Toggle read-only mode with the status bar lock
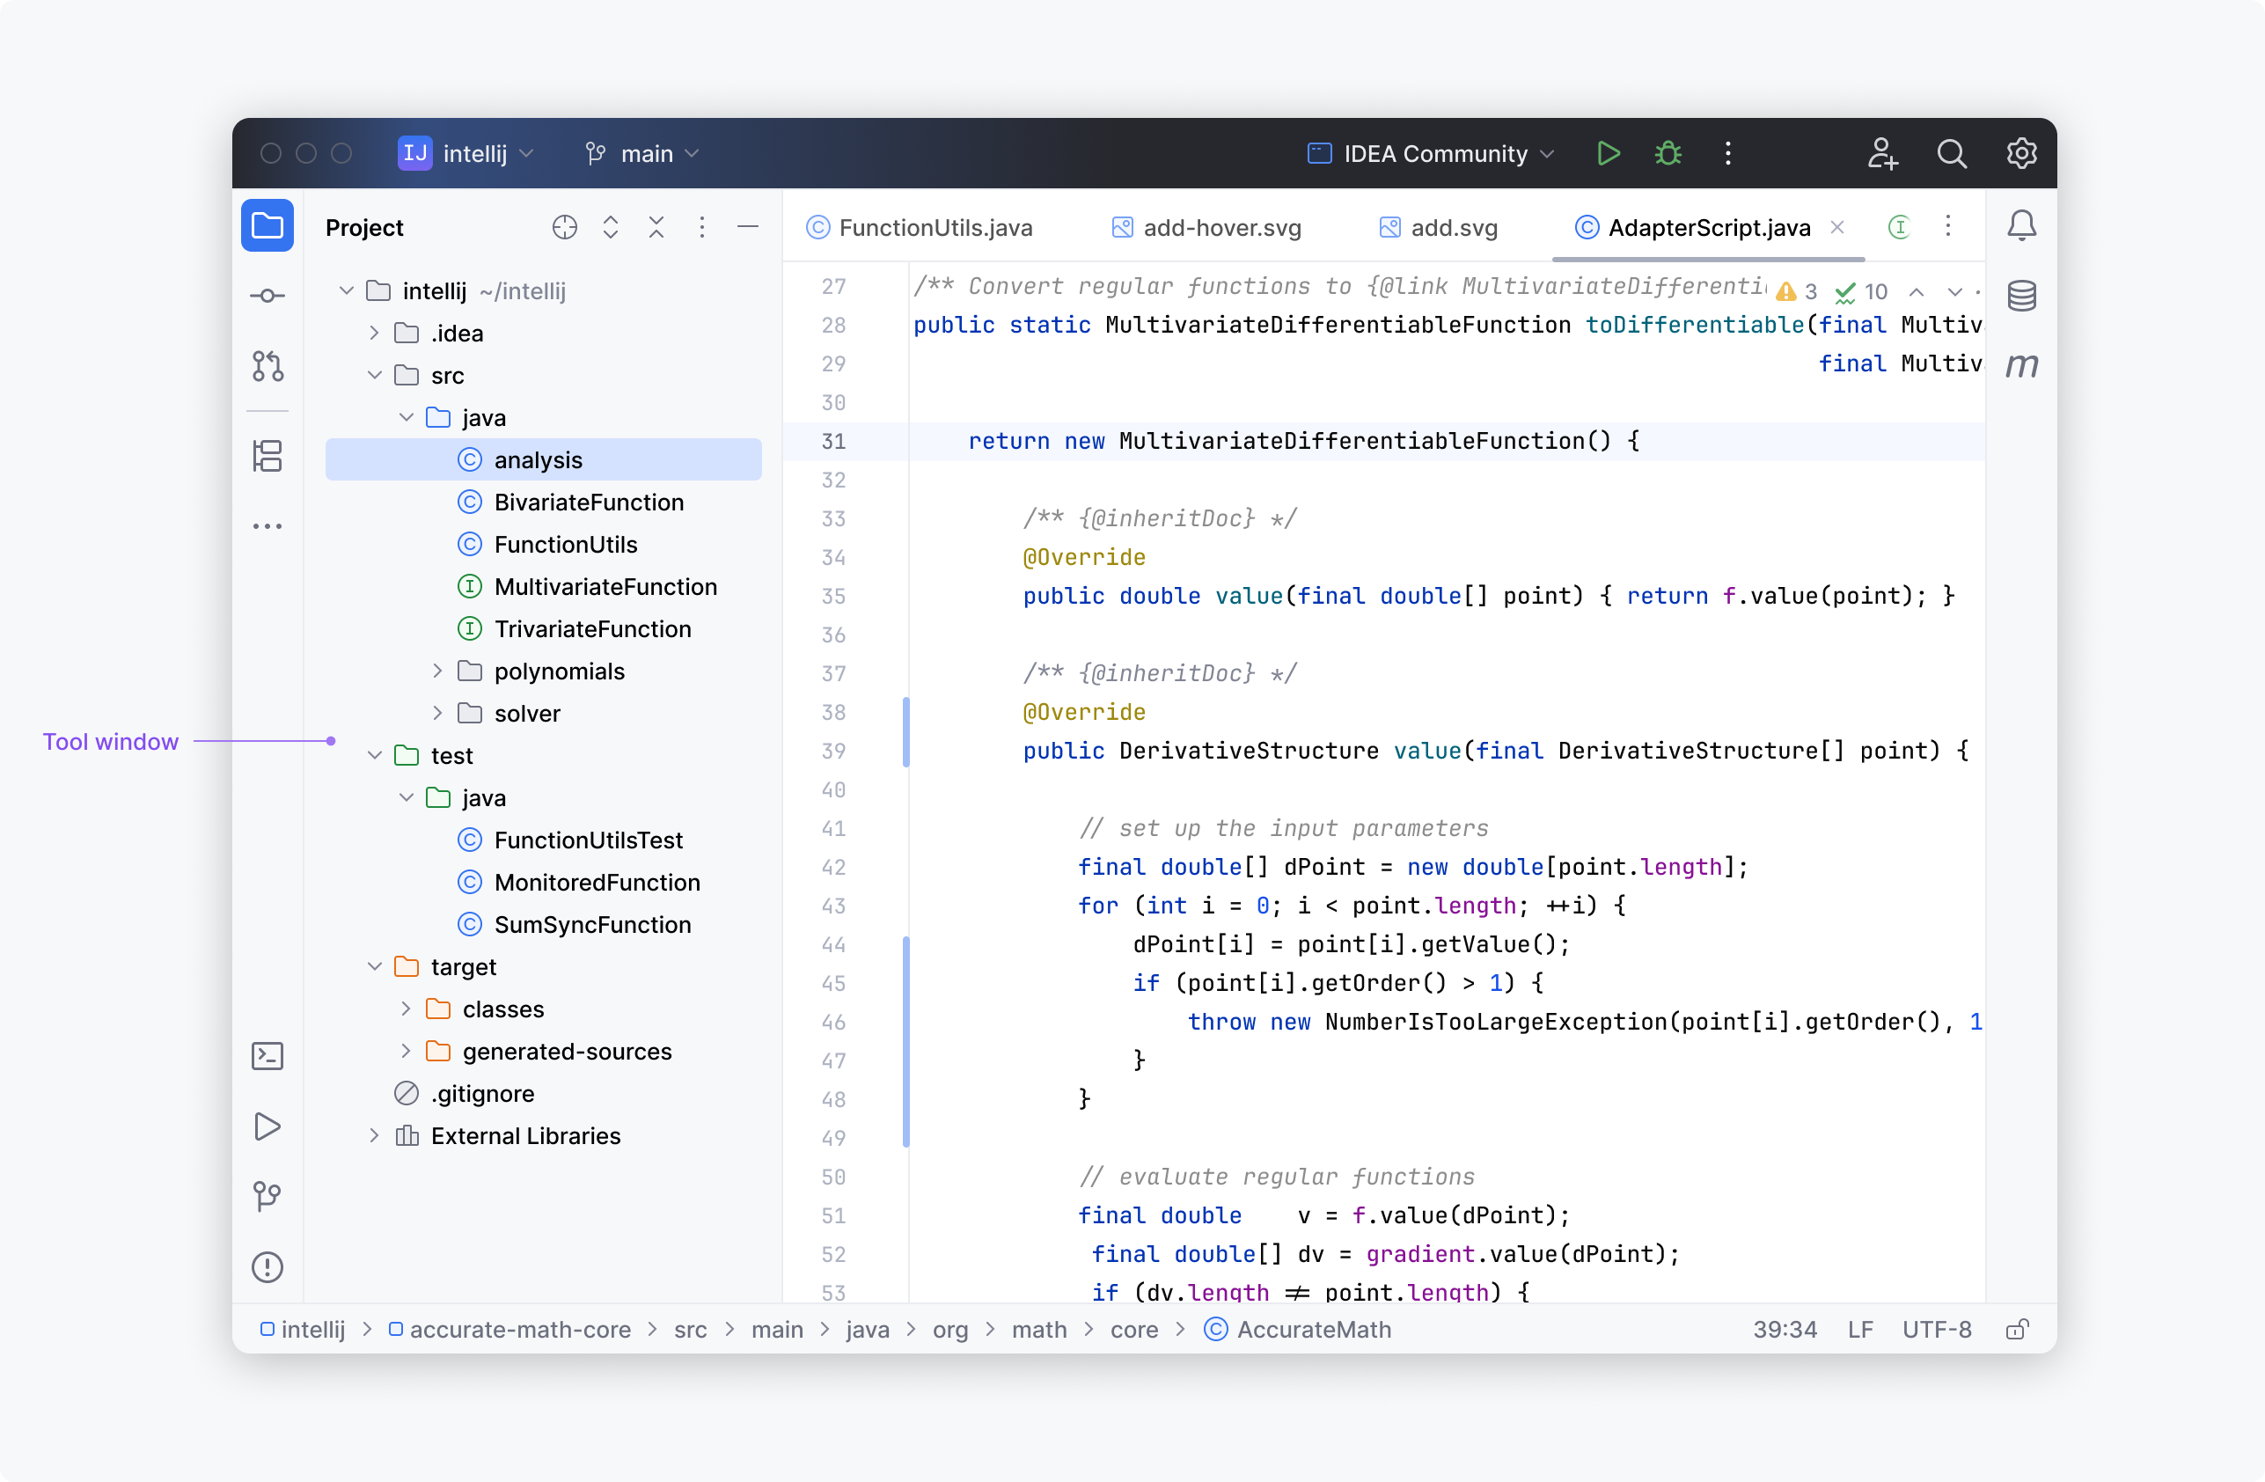2265x1482 pixels. click(x=2018, y=1329)
